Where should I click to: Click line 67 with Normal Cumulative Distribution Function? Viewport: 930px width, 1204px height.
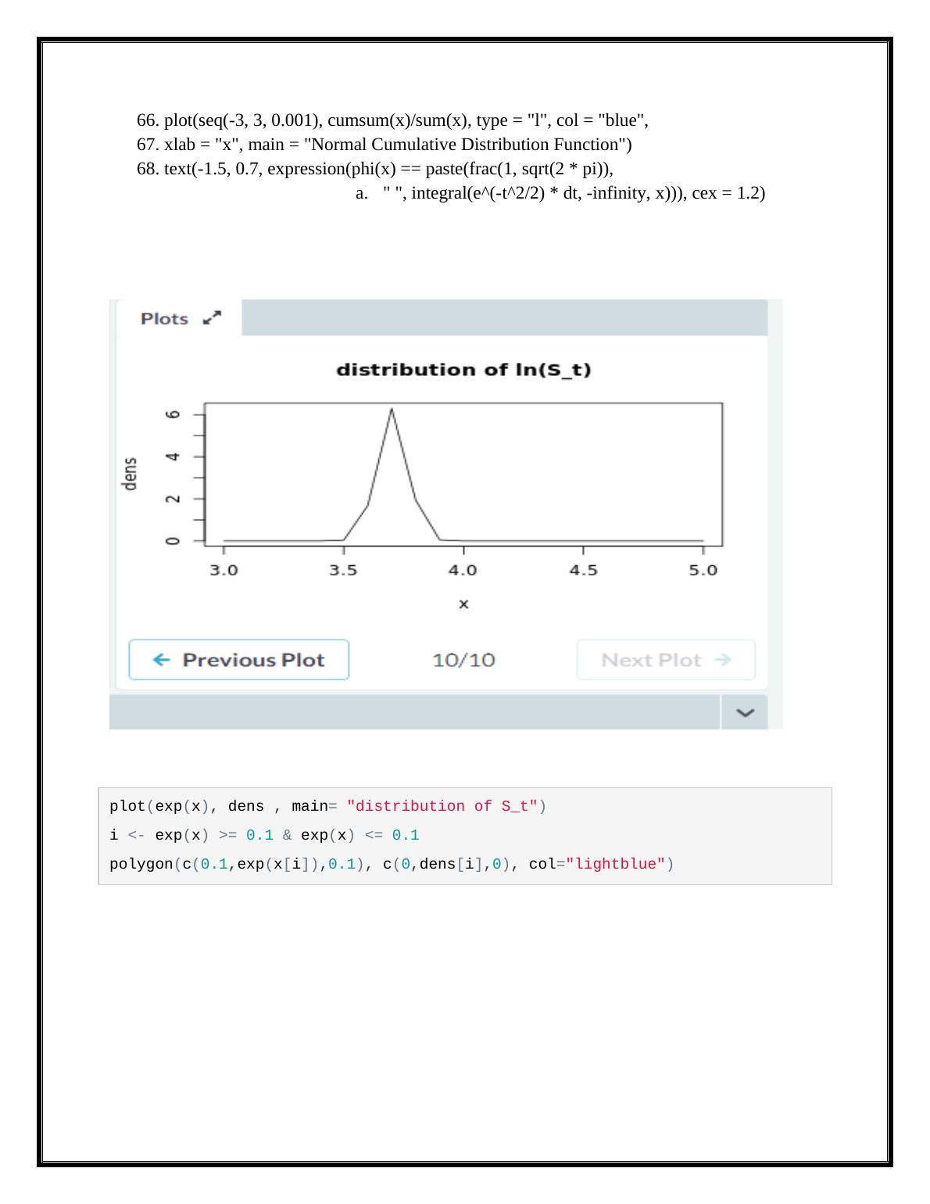pyautogui.click(x=384, y=145)
